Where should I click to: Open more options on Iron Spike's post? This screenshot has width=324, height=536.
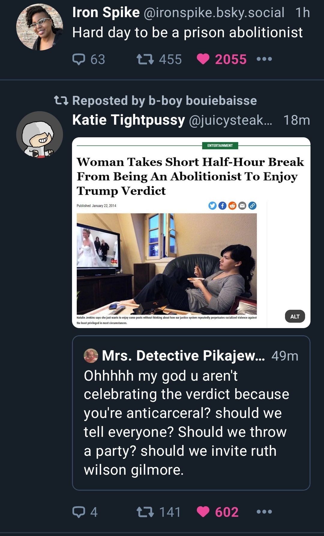coord(264,59)
